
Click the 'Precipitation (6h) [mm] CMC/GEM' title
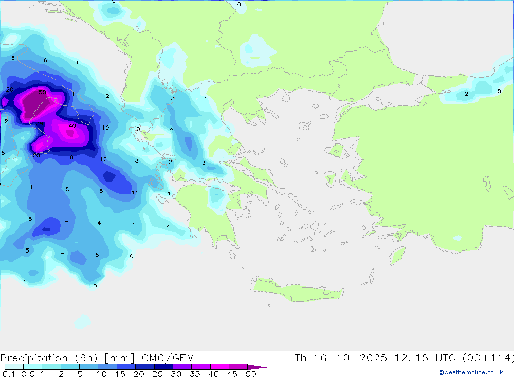(x=97, y=357)
